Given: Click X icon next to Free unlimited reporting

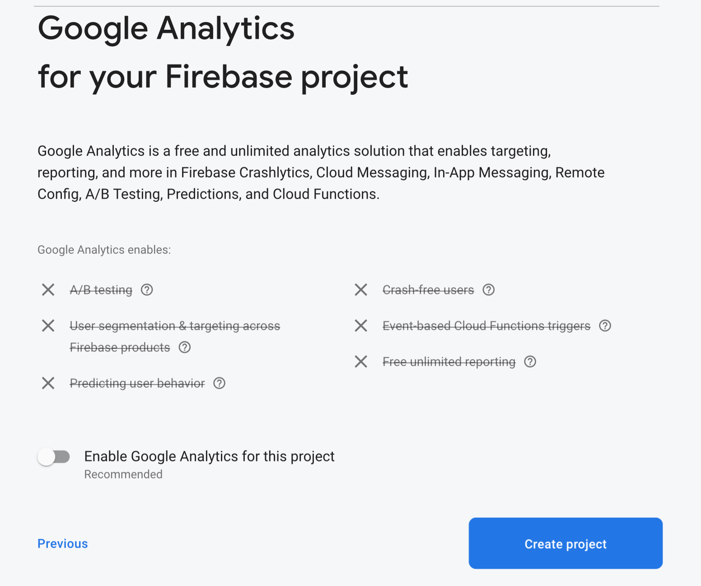Looking at the screenshot, I should (x=361, y=362).
